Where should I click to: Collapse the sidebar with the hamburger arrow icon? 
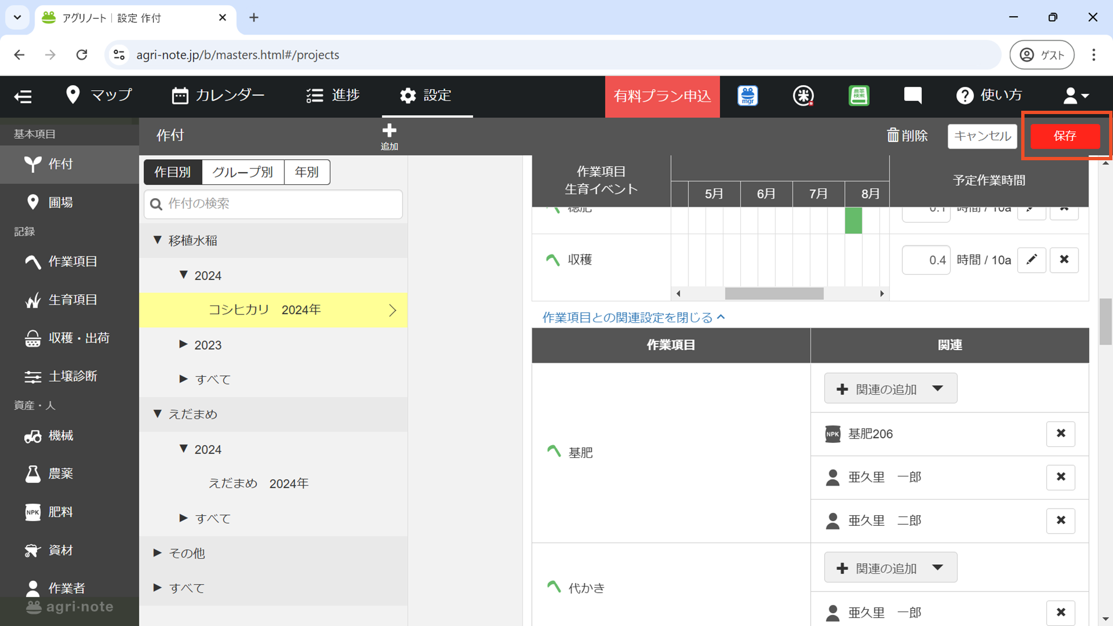point(23,96)
